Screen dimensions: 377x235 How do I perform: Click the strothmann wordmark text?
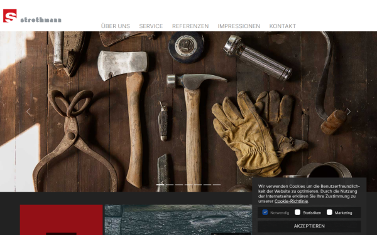click(41, 19)
